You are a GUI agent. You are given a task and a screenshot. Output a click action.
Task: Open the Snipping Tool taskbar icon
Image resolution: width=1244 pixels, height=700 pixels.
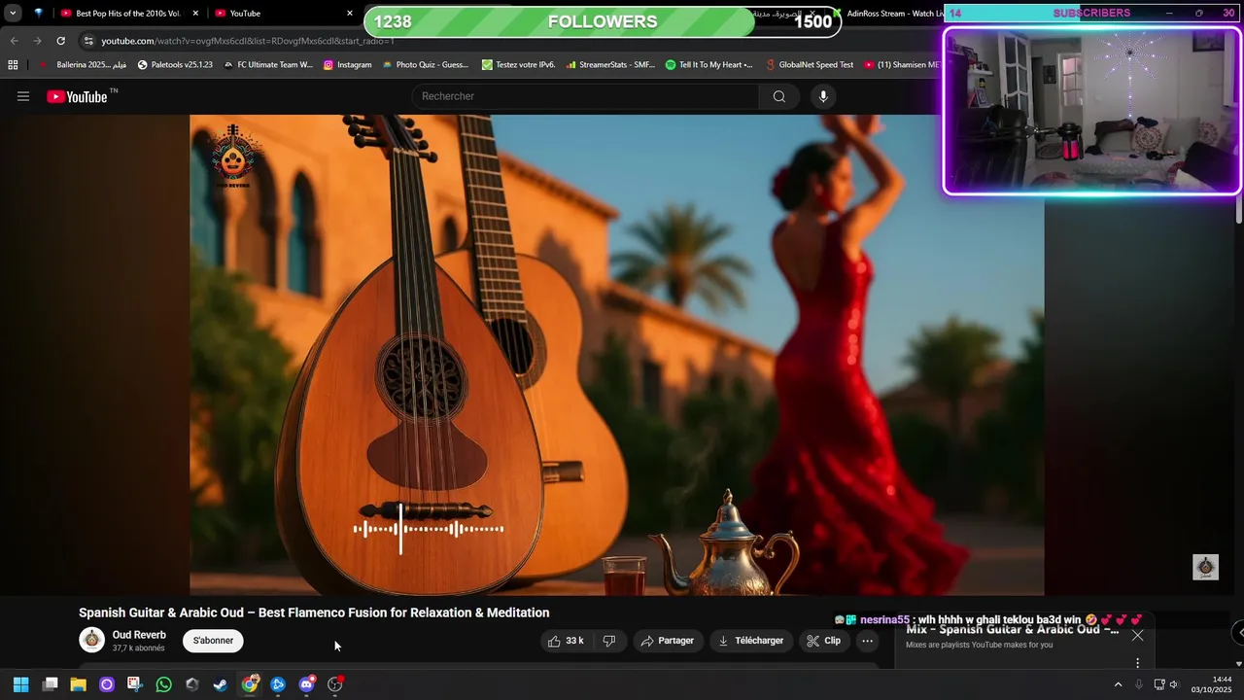tap(134, 684)
